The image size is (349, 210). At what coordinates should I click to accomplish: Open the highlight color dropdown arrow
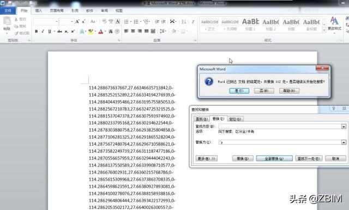point(95,32)
